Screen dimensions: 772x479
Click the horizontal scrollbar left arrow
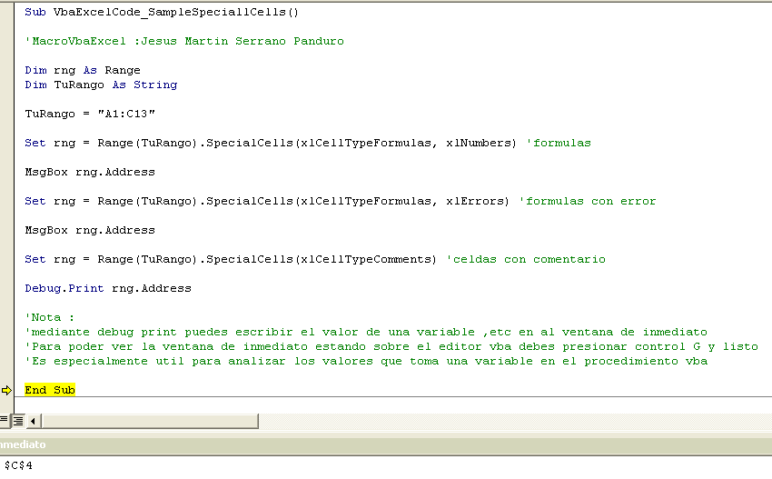(33, 421)
